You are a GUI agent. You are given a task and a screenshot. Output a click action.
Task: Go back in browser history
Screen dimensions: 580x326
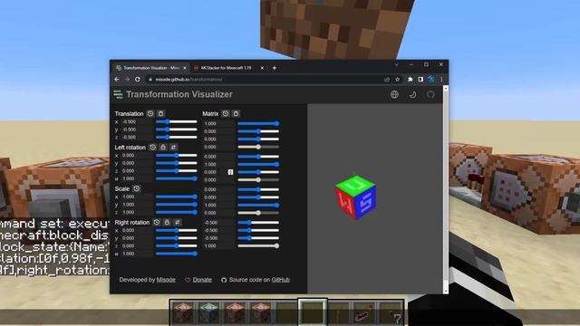coord(117,80)
